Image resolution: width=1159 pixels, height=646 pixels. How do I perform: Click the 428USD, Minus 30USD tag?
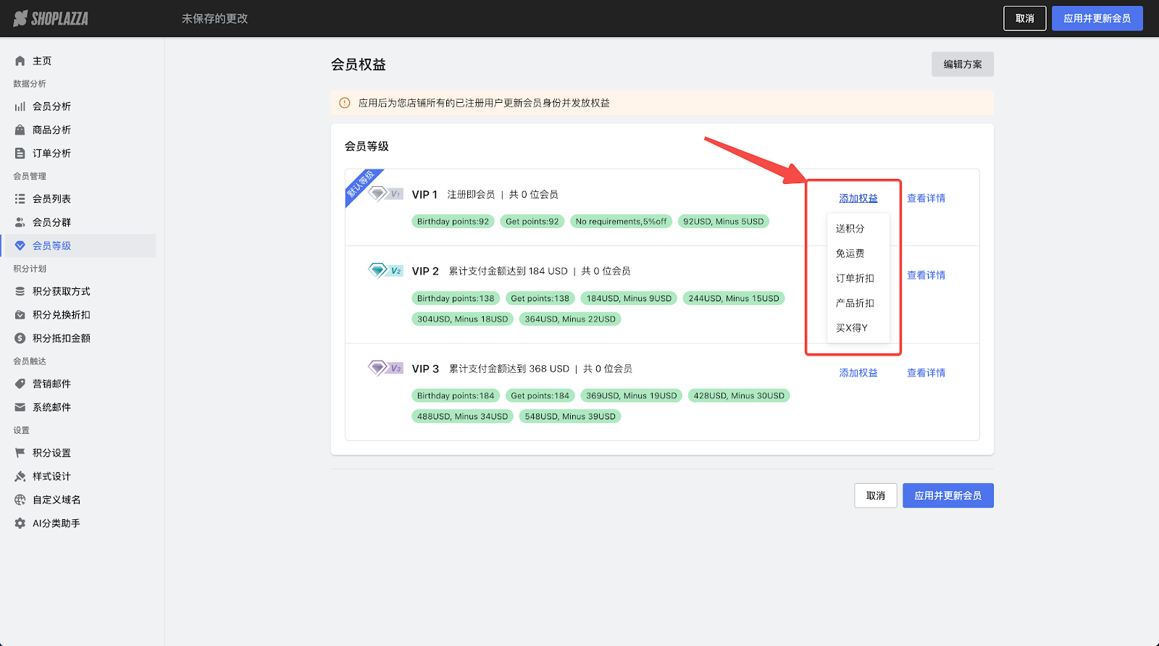click(x=739, y=395)
